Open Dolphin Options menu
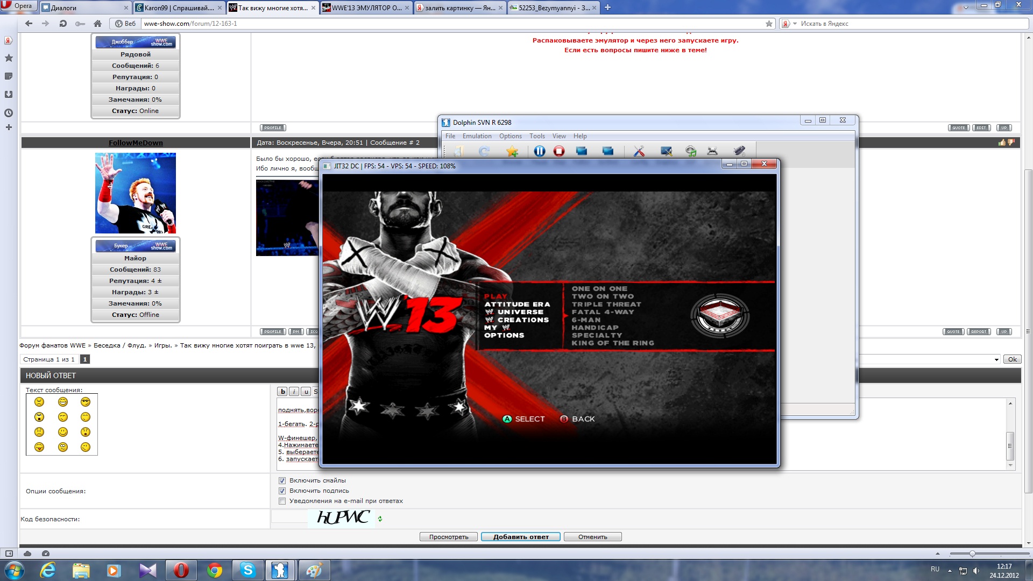The image size is (1033, 581). point(510,136)
